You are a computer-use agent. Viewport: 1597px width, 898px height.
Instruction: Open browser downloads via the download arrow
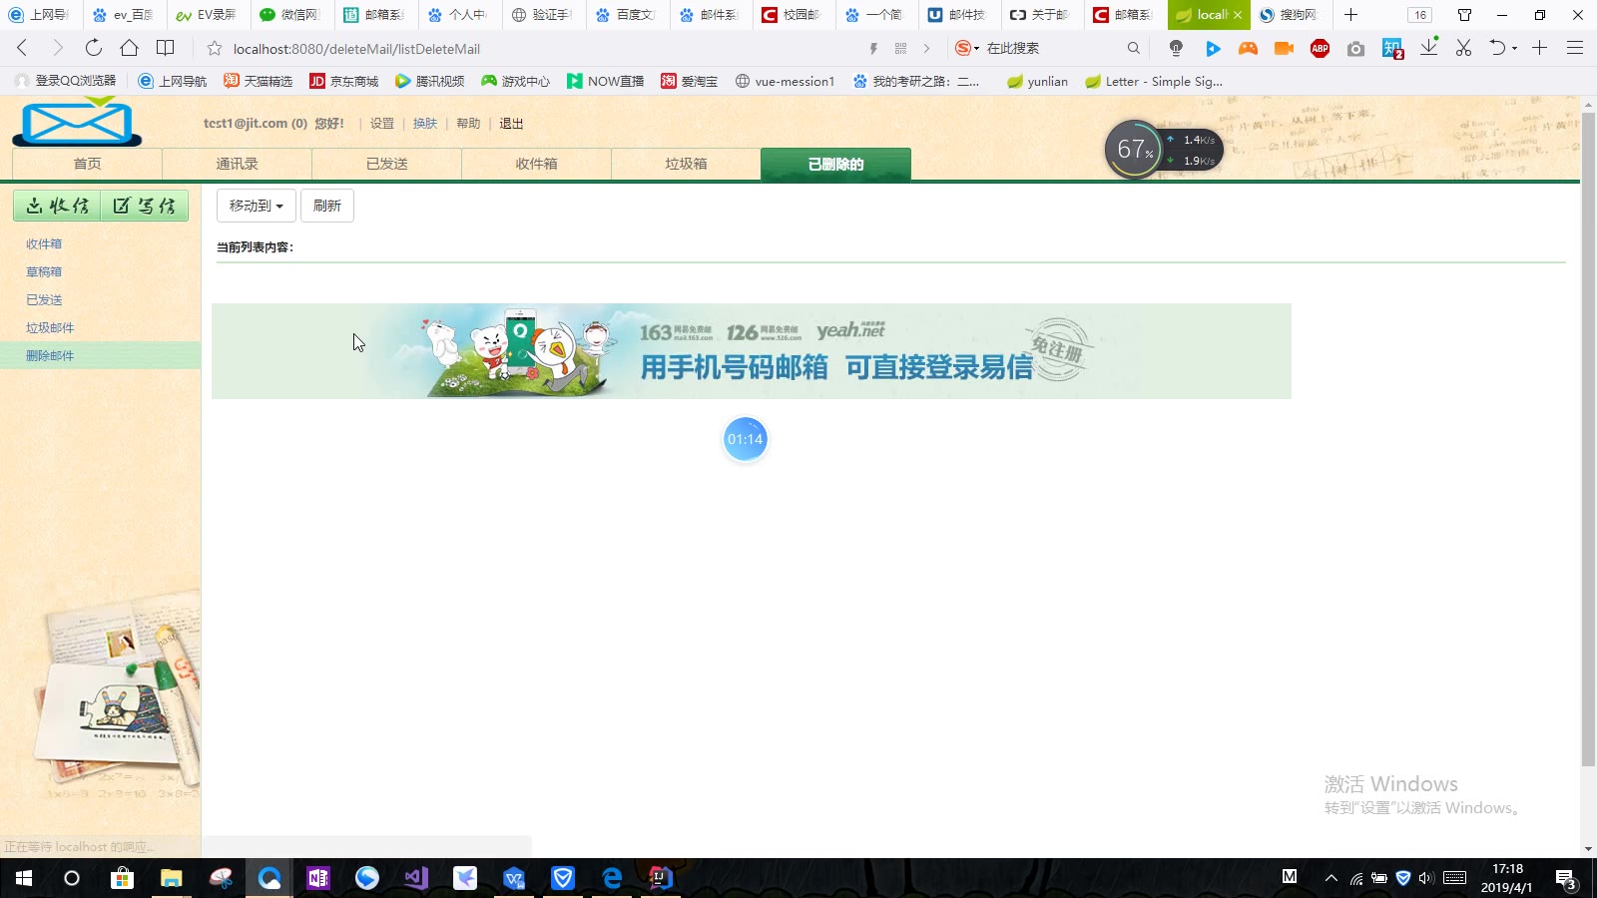coord(1429,48)
